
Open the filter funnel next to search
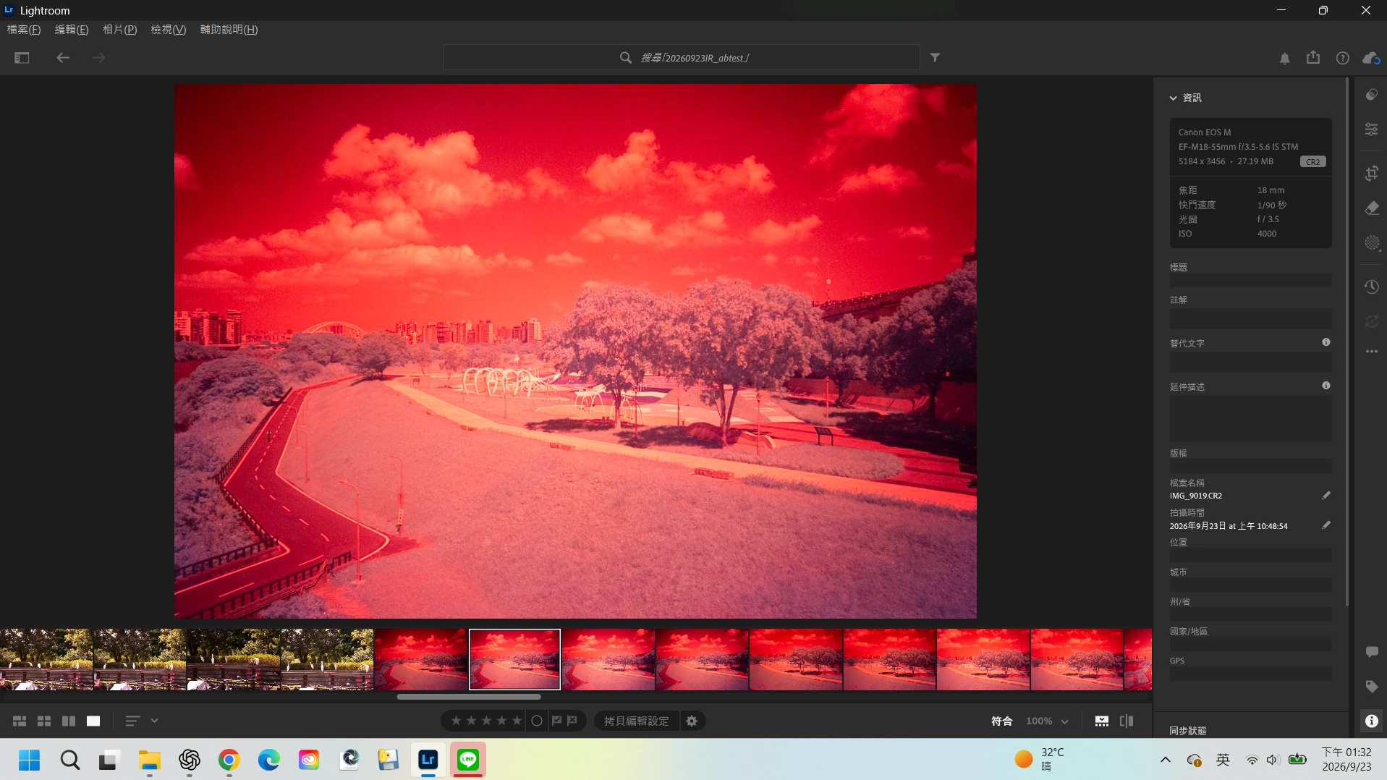pos(936,57)
